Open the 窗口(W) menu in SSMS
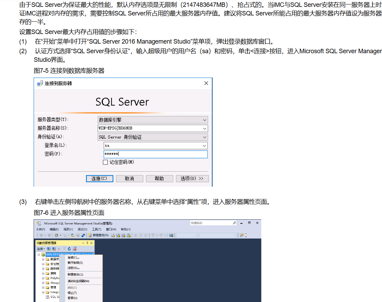The image size is (382, 302). (x=111, y=229)
